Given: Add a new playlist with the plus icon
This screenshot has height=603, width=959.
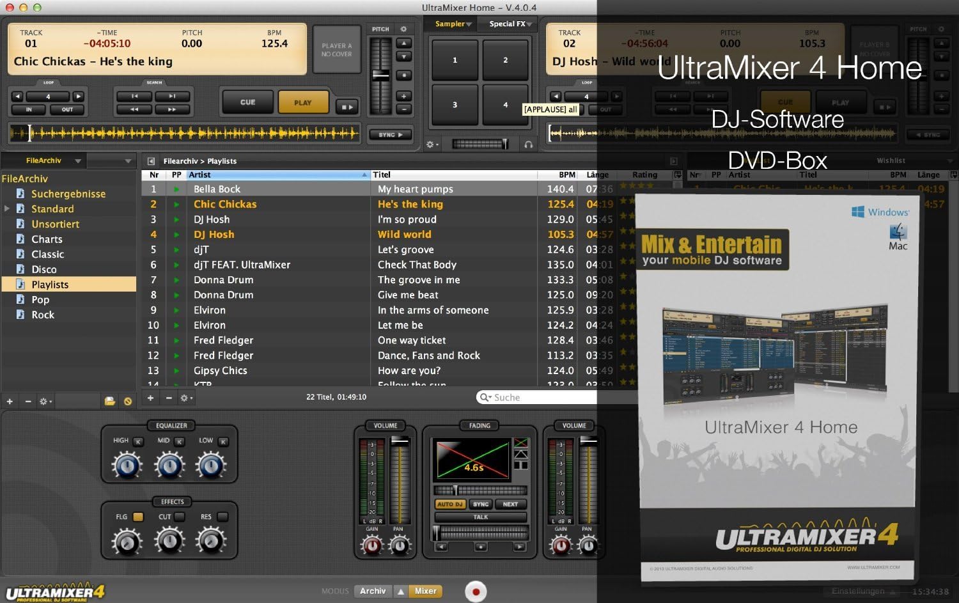Looking at the screenshot, I should [9, 401].
